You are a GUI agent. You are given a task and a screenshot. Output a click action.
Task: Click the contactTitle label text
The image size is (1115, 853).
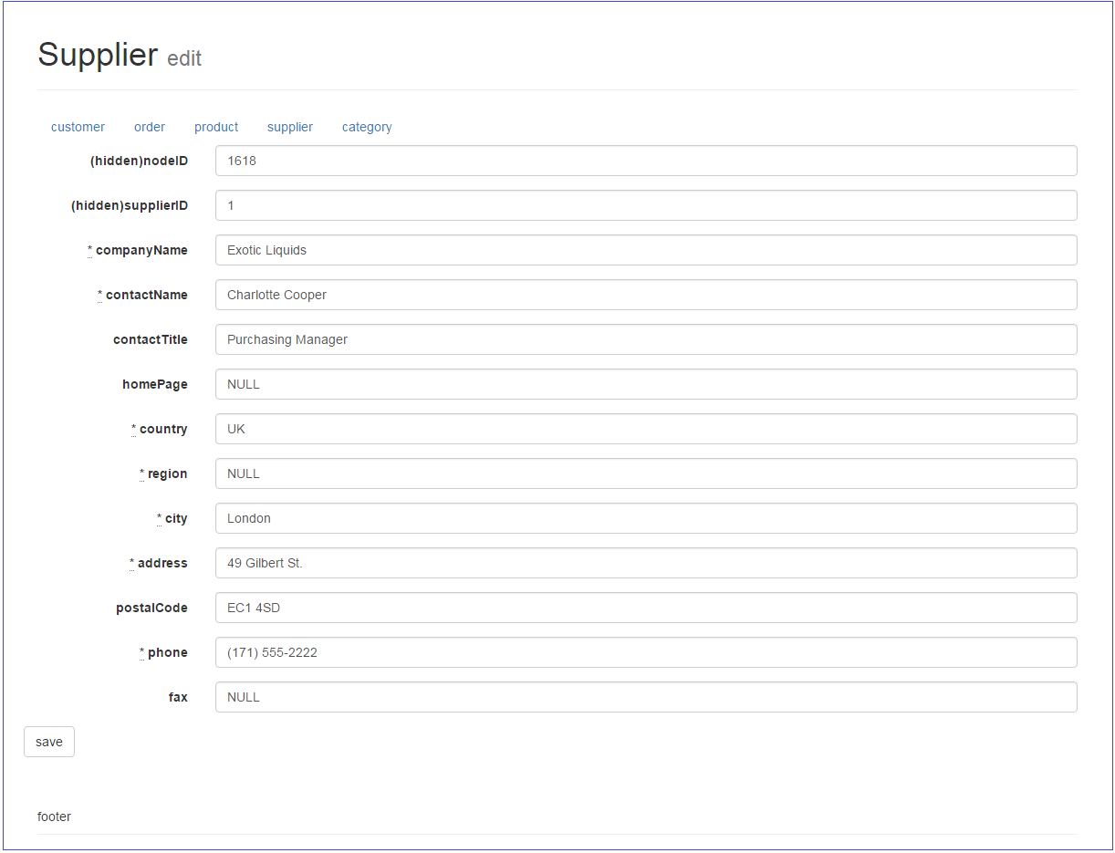coord(151,339)
